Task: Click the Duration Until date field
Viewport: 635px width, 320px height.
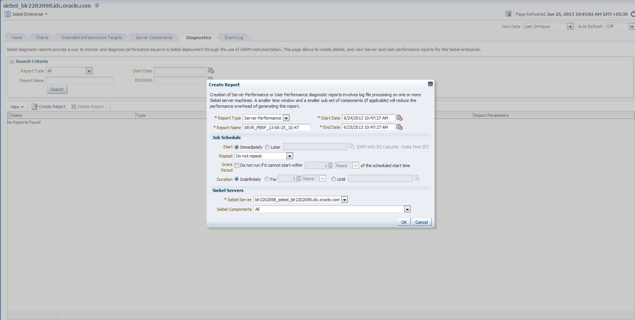Action: (x=380, y=179)
